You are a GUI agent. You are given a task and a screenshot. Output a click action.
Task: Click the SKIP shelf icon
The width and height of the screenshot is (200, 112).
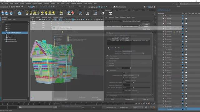pyautogui.click(x=27, y=13)
